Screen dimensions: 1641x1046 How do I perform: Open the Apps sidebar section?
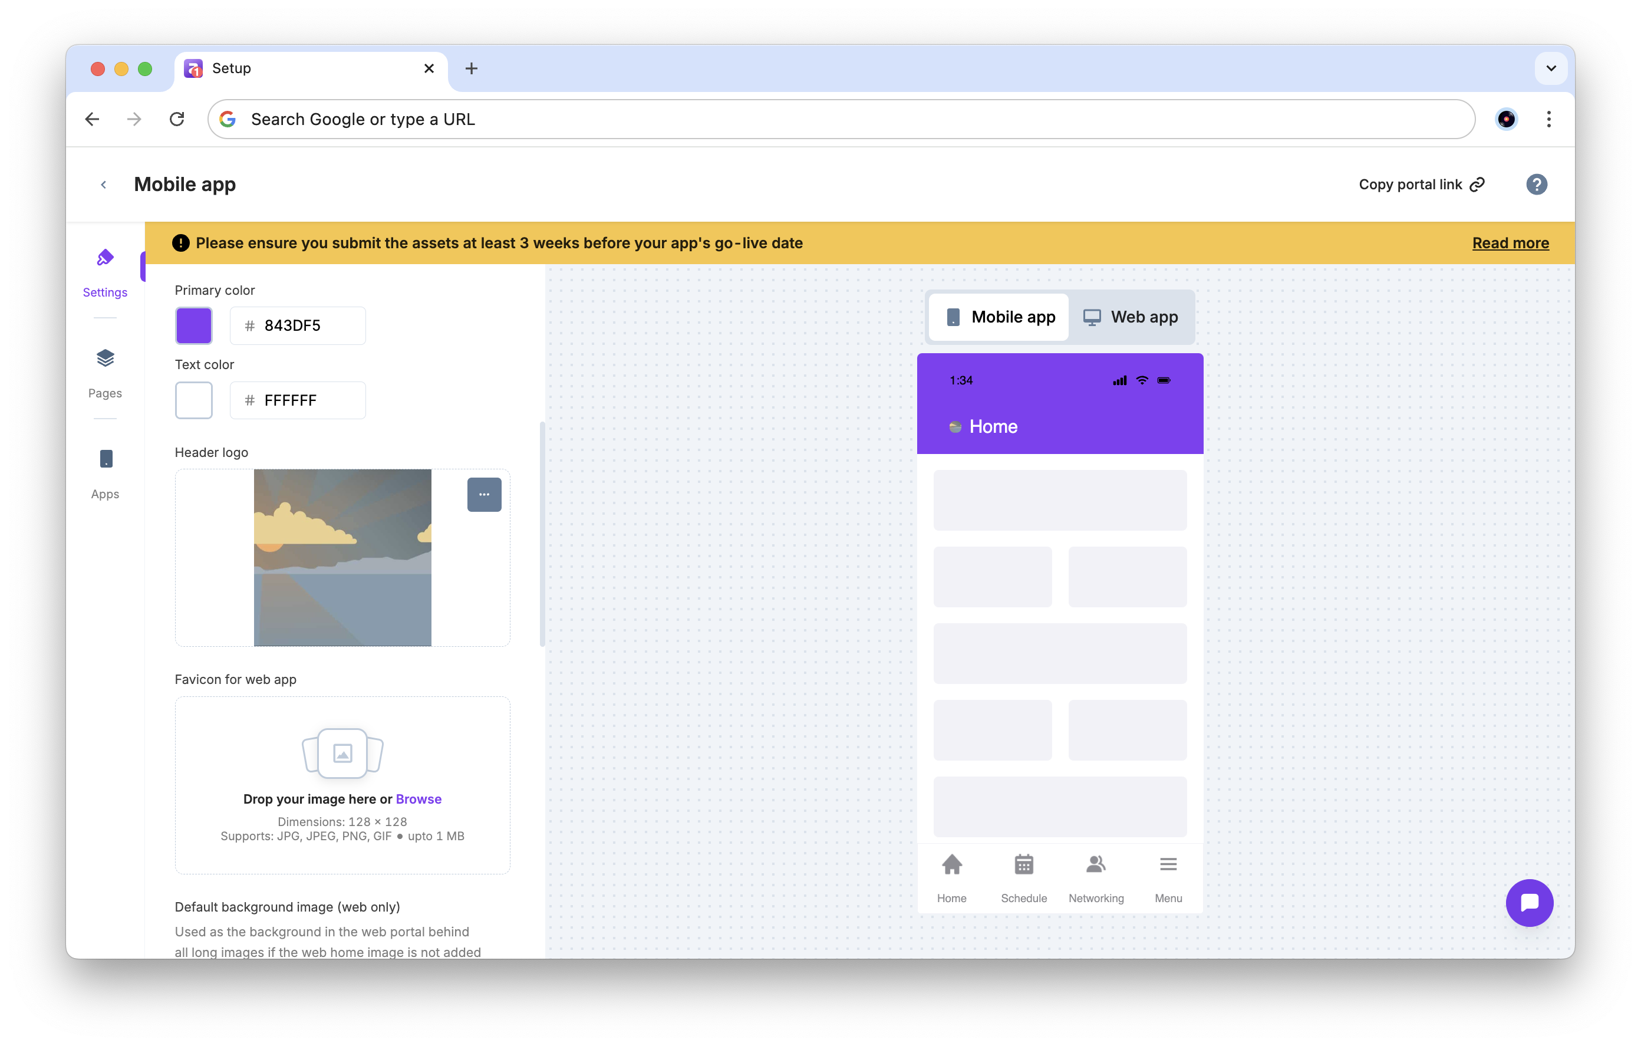(105, 474)
